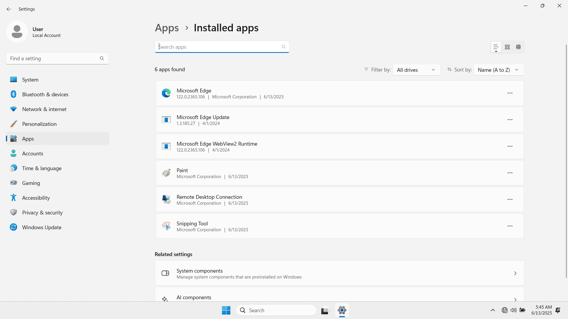Expand AI components settings chevron

click(515, 299)
